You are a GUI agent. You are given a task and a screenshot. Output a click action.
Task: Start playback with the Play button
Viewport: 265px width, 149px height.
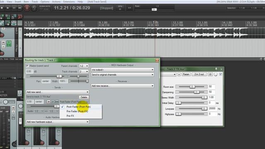[x=8, y=8]
